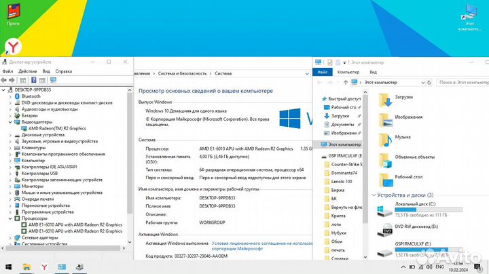Click the Этот компьютер desktop shortcut
Screen dimensions: 489x274
469,15
